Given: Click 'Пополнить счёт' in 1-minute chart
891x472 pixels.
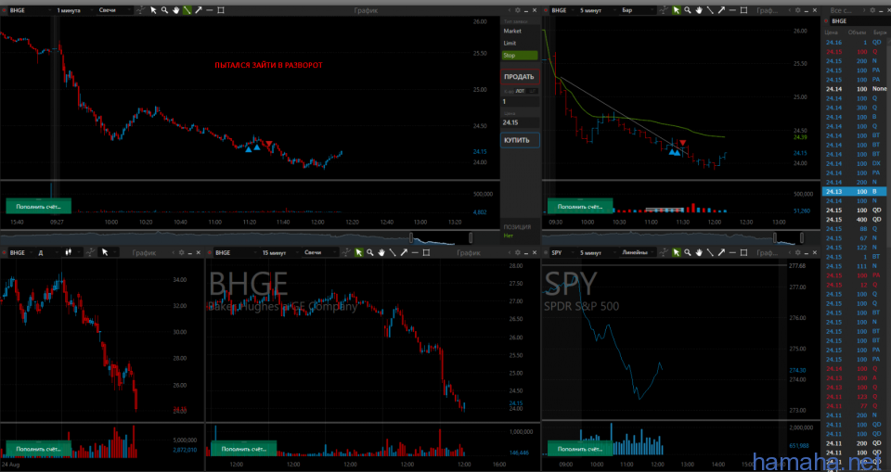Looking at the screenshot, I should (x=39, y=206).
